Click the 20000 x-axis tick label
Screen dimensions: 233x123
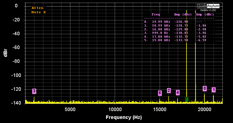point(205,110)
